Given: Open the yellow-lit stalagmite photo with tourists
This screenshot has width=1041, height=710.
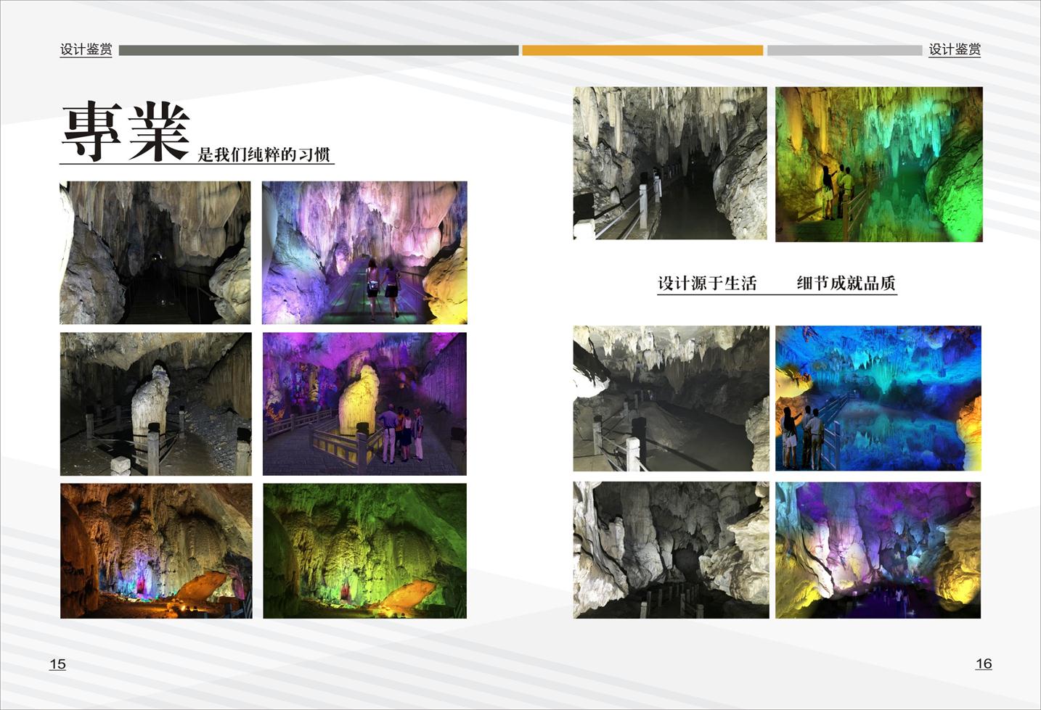Looking at the screenshot, I should point(364,404).
